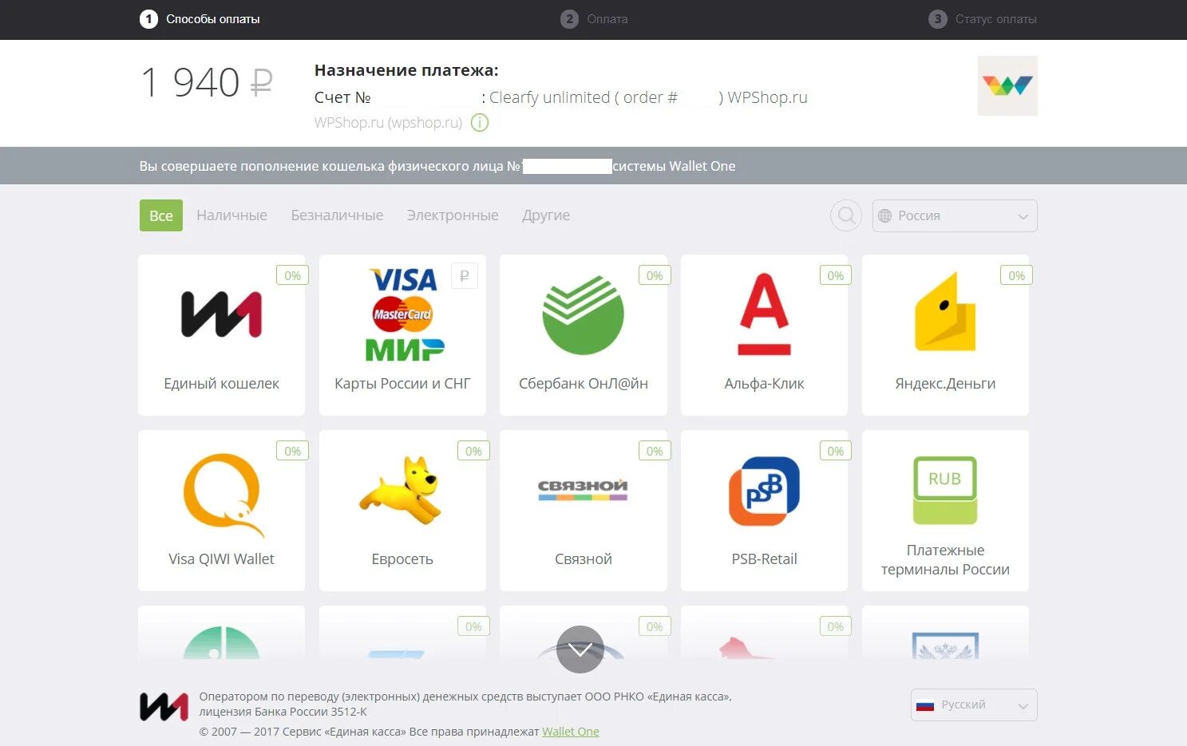The image size is (1187, 746).
Task: Open the Wallet One footer link
Action: pyautogui.click(x=571, y=732)
